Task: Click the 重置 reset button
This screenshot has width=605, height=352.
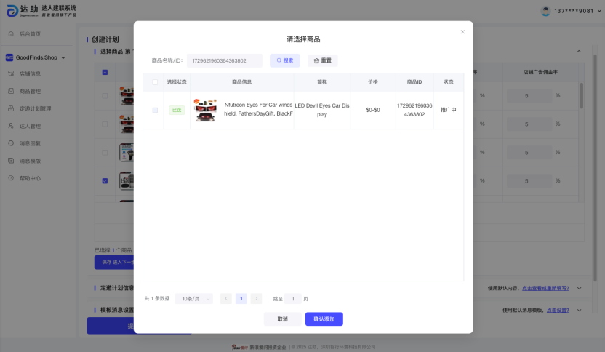Action: [322, 60]
